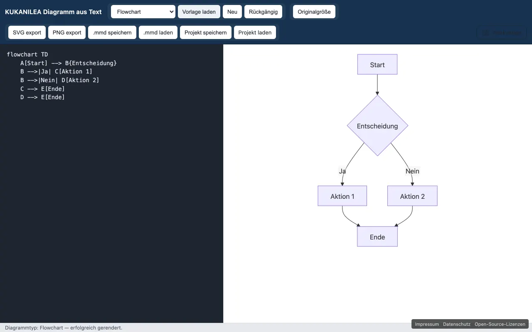This screenshot has height=332, width=532.
Task: Click the Aktion 2 node
Action: pos(412,196)
